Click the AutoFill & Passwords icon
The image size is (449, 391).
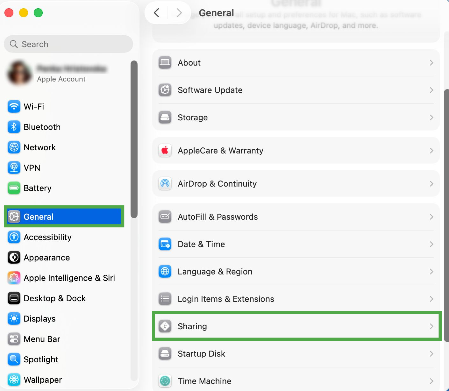pyautogui.click(x=165, y=217)
